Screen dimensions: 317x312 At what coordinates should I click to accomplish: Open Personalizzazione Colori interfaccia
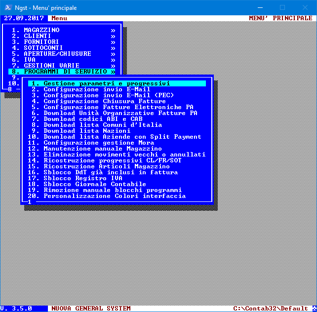115,196
